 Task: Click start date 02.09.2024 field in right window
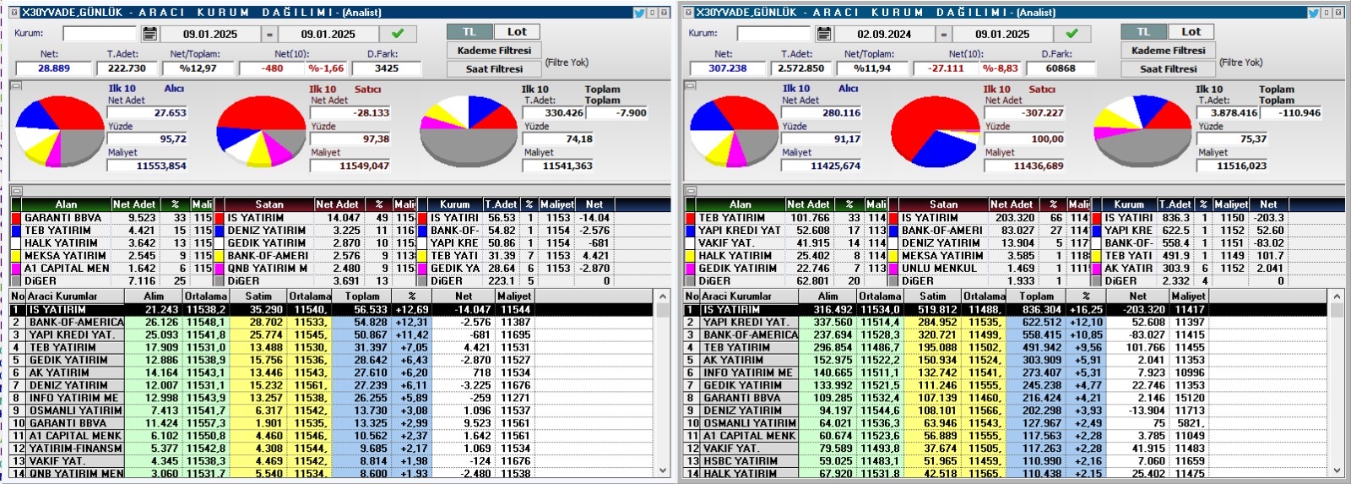point(884,34)
